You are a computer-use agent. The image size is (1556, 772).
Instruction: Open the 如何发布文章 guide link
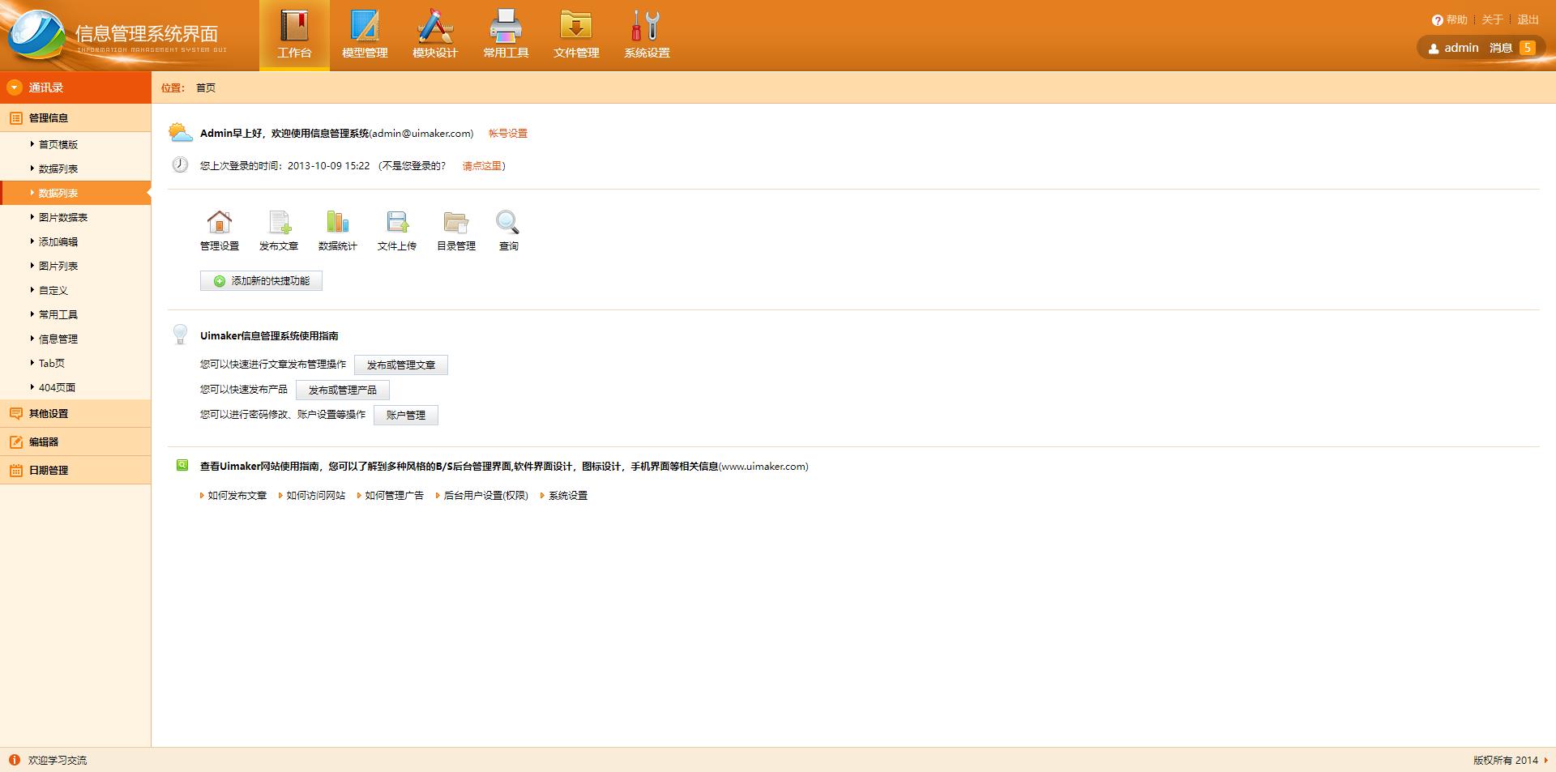(x=237, y=495)
